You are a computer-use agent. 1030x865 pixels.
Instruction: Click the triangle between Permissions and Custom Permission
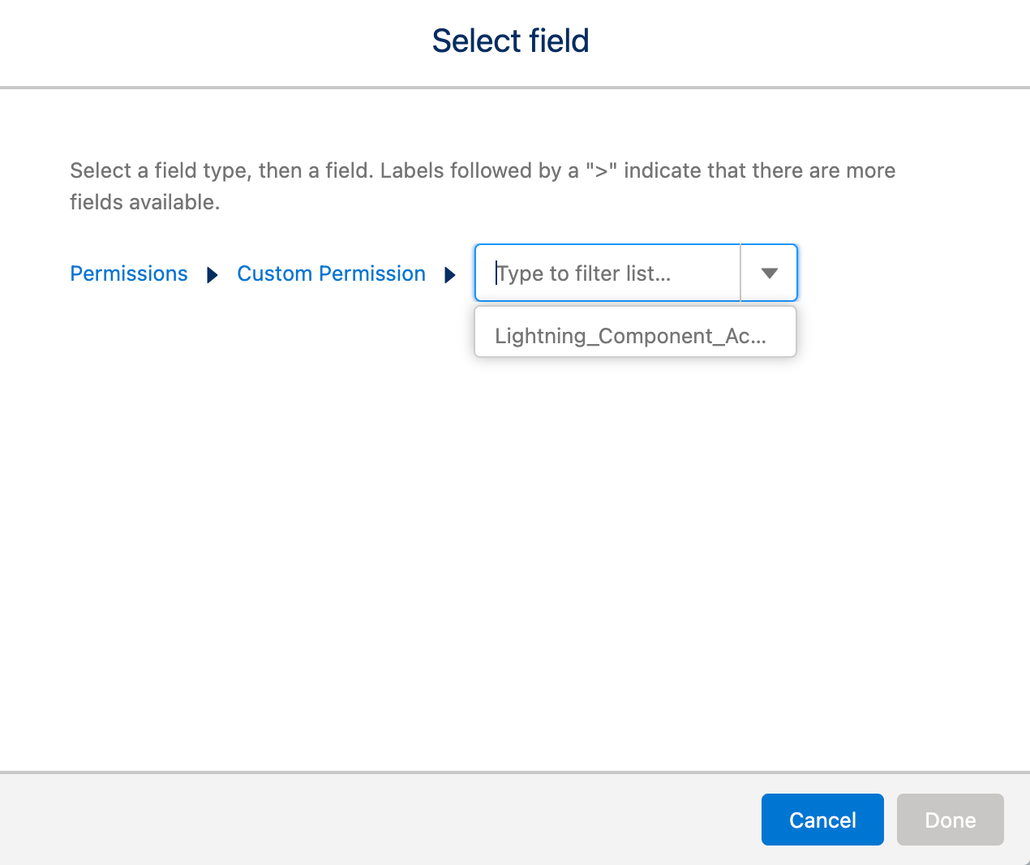coord(212,275)
